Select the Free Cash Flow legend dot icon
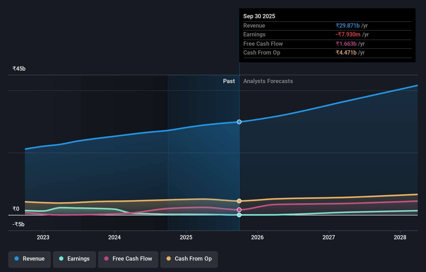426x272 pixels. pyautogui.click(x=106, y=259)
